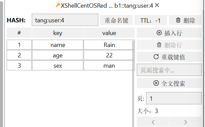Viewport: 205px width, 127px height.
Task: Edit the tang:user:4 key name field
Action: 65,20
